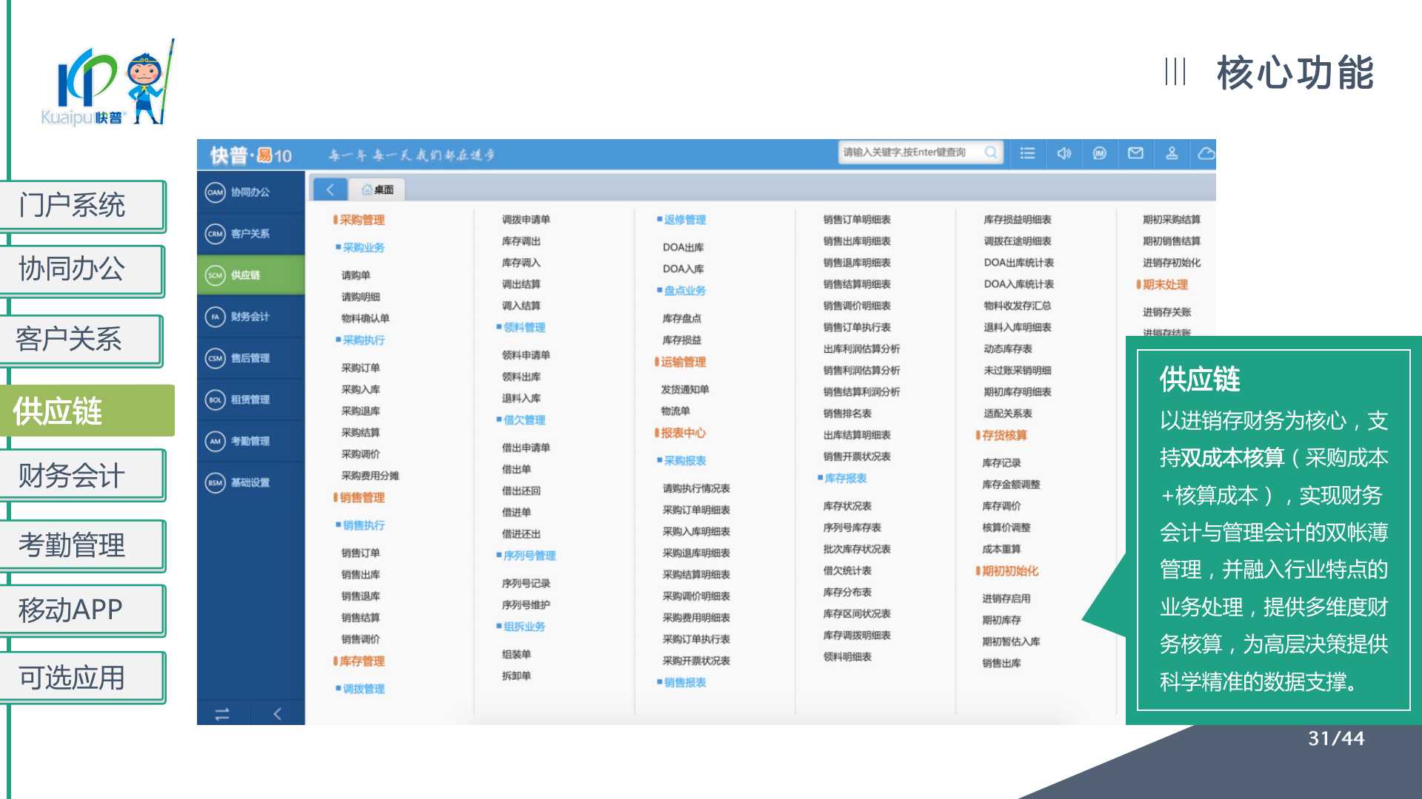Click the swap arrows icon at sidebar bottom
The width and height of the screenshot is (1422, 799).
point(222,713)
